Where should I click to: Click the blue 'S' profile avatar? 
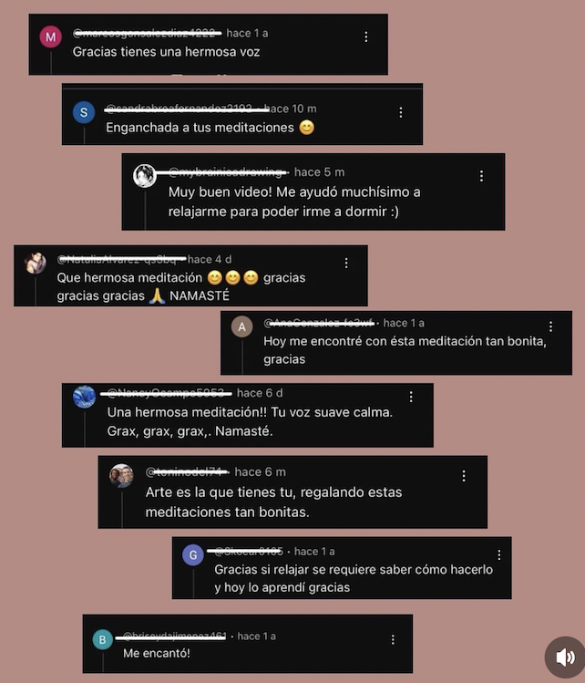[x=84, y=112]
